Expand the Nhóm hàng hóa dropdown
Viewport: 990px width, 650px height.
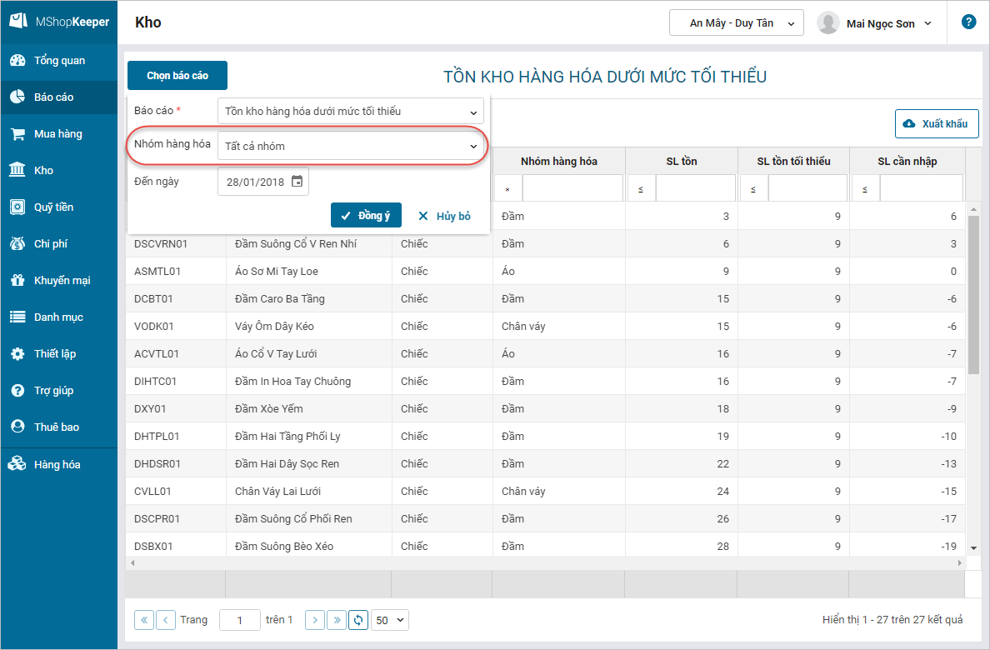(x=350, y=146)
